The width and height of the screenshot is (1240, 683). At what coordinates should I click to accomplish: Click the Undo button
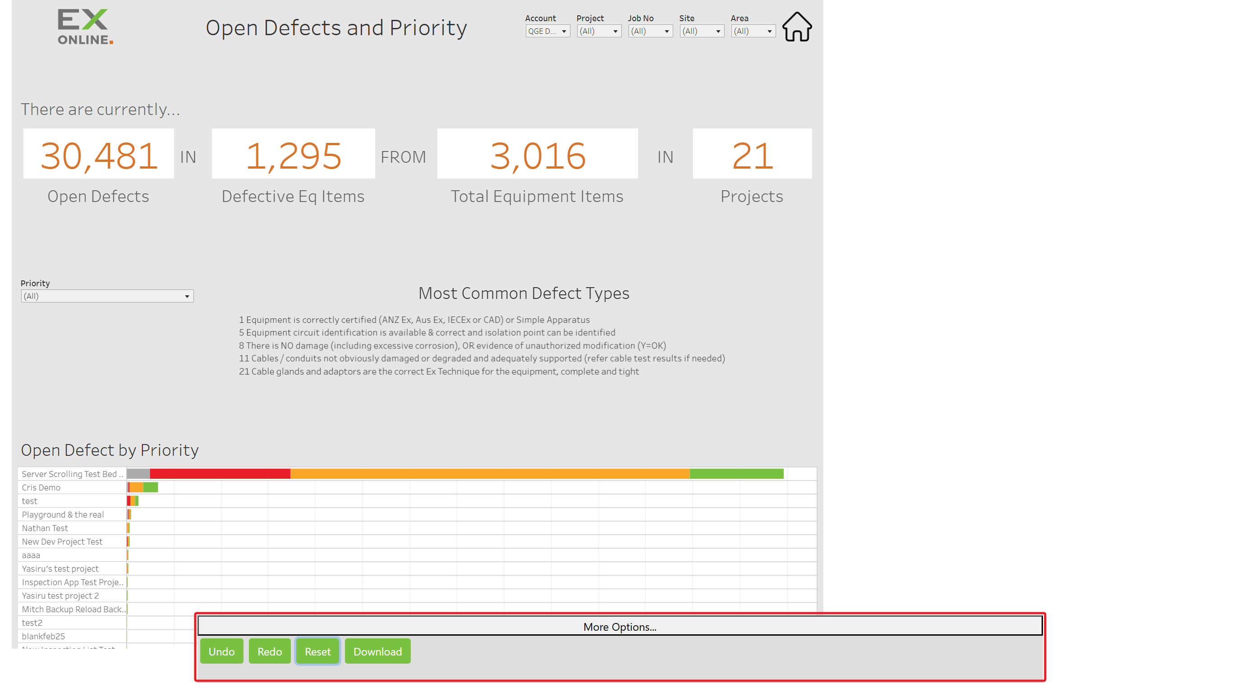click(x=221, y=651)
